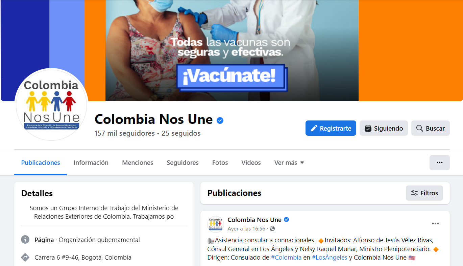Click the Siguiendo following checkmark icon
Screen dimensions: 463x266
[x=368, y=128]
